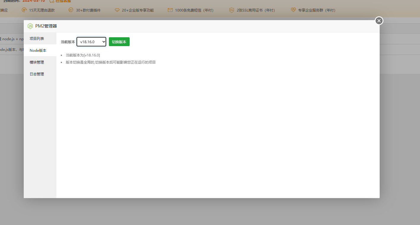Click the 当前版本 label

click(68, 42)
